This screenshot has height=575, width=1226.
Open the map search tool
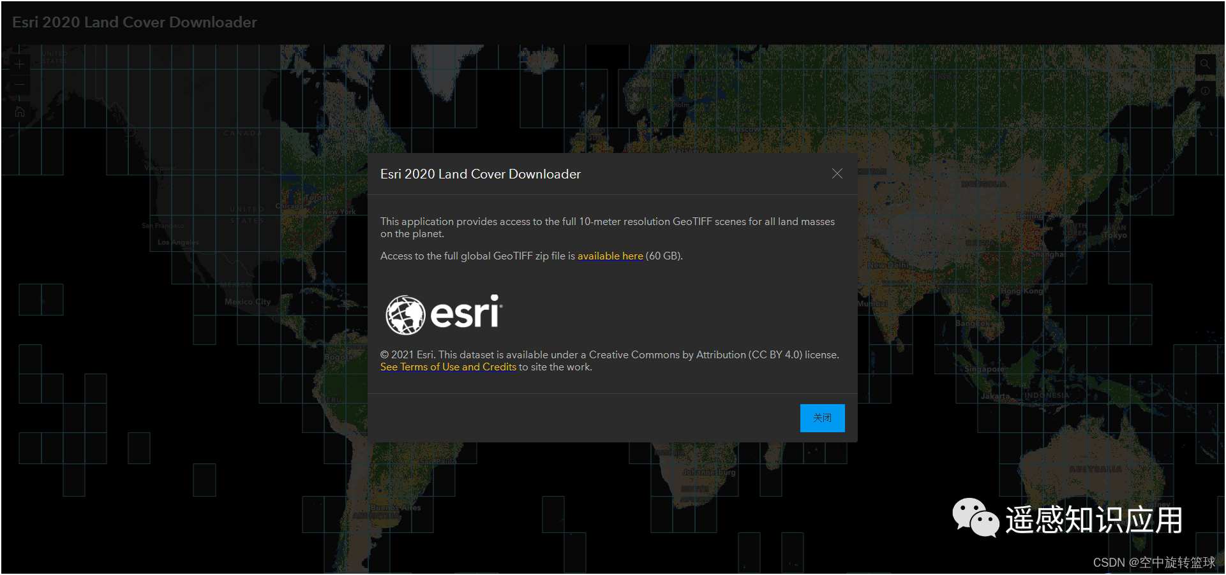(x=1204, y=64)
